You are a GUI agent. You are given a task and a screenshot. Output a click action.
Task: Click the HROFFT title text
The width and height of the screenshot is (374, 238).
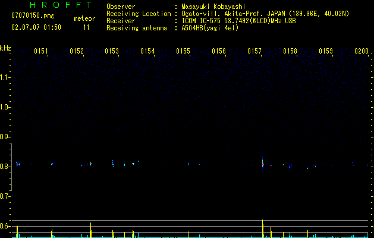tap(61, 5)
